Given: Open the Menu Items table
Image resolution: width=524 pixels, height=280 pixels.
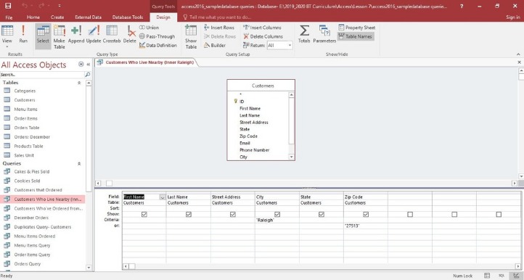Looking at the screenshot, I should pos(25,110).
